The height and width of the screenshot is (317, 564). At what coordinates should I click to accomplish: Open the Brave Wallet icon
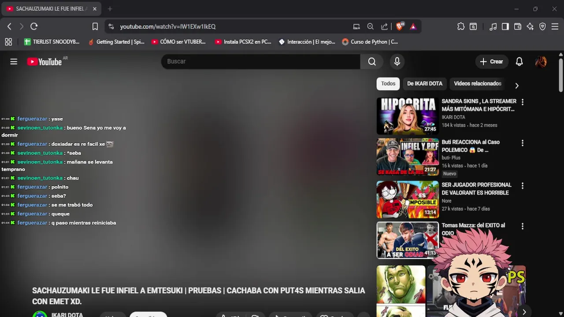tap(518, 26)
